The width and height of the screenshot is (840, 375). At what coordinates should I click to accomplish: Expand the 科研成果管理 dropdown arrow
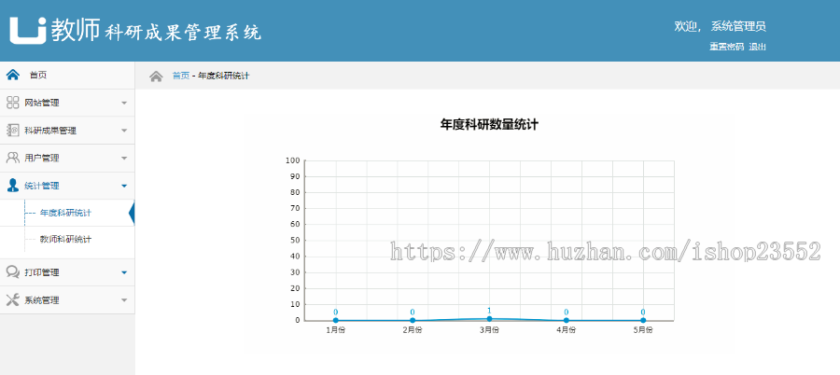point(124,131)
